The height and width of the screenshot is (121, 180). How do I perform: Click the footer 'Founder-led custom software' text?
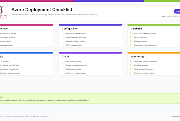click(24, 116)
